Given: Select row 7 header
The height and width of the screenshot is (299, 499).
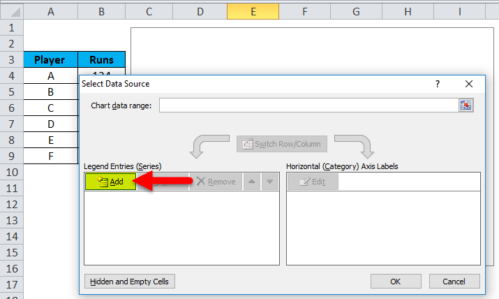Looking at the screenshot, I should point(12,124).
